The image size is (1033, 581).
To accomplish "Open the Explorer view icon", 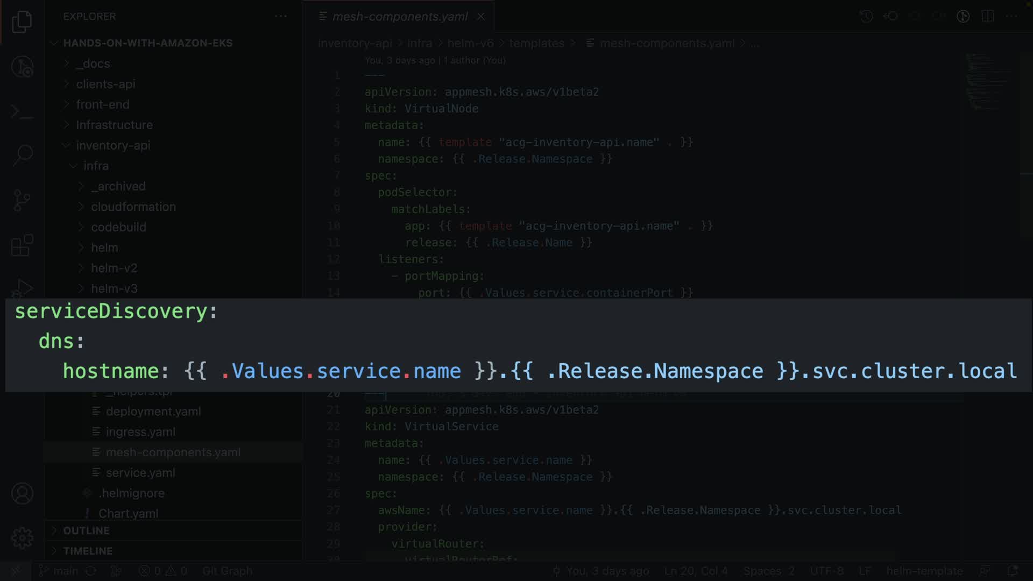I will tap(22, 22).
